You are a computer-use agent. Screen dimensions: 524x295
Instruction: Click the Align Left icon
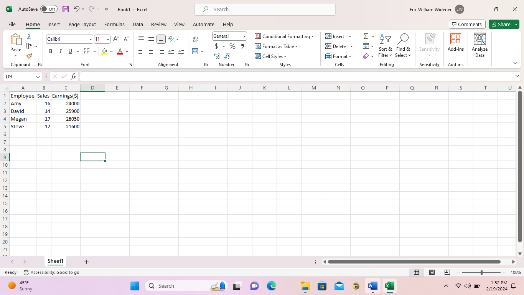(x=141, y=51)
